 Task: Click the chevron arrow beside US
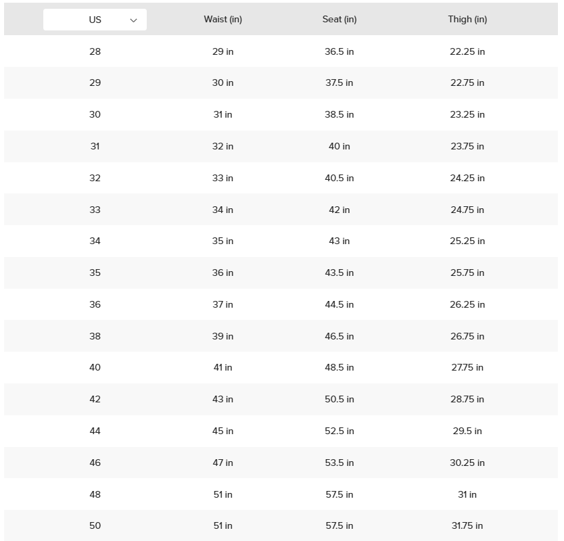[x=133, y=20]
